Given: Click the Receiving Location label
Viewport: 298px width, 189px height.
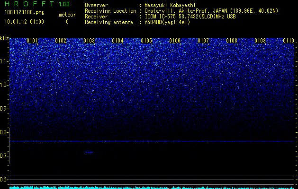Looking at the screenshot, I should [x=110, y=11].
